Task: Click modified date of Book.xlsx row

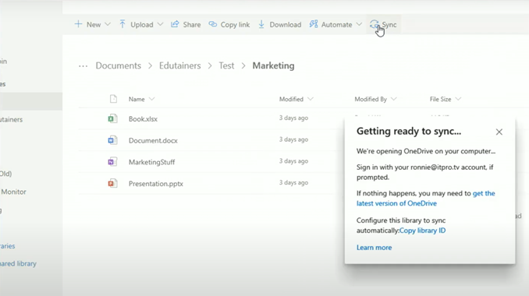Action: pyautogui.click(x=293, y=118)
